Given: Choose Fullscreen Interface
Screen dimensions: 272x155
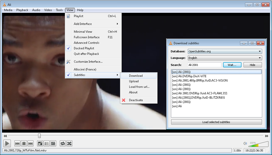Looking at the screenshot, I should click(93, 37).
